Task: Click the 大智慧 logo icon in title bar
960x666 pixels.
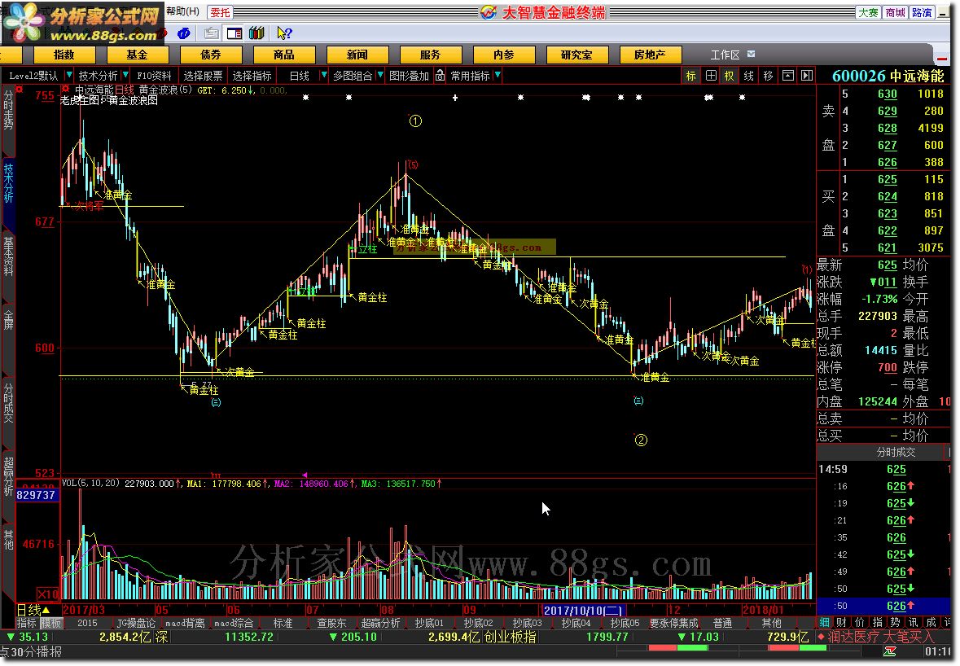Action: (488, 12)
